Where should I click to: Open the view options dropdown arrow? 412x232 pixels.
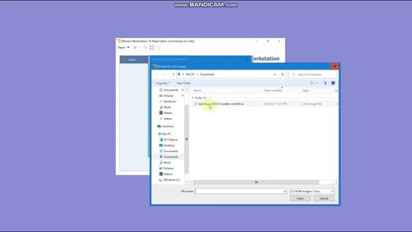317,83
